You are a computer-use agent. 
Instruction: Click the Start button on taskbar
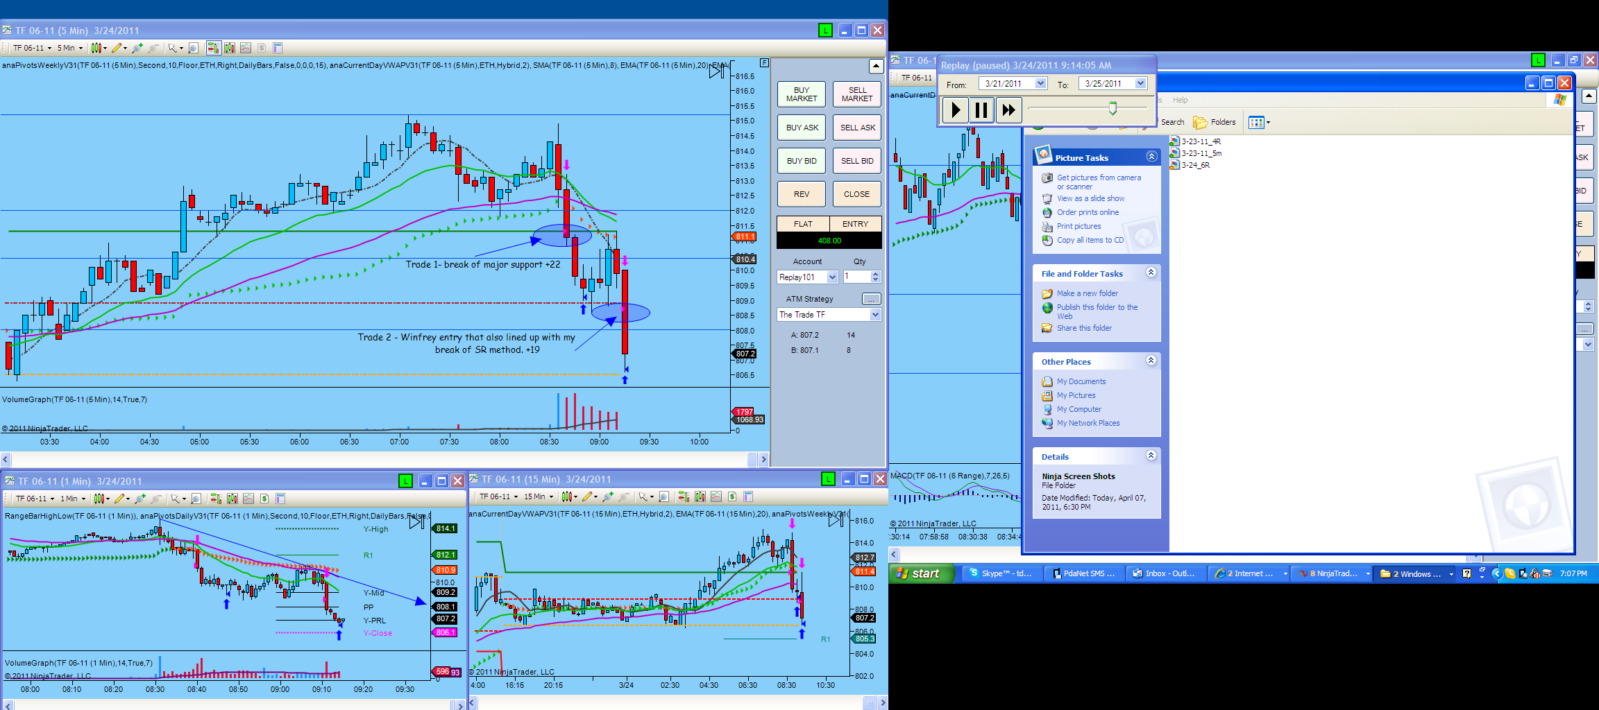[x=920, y=573]
